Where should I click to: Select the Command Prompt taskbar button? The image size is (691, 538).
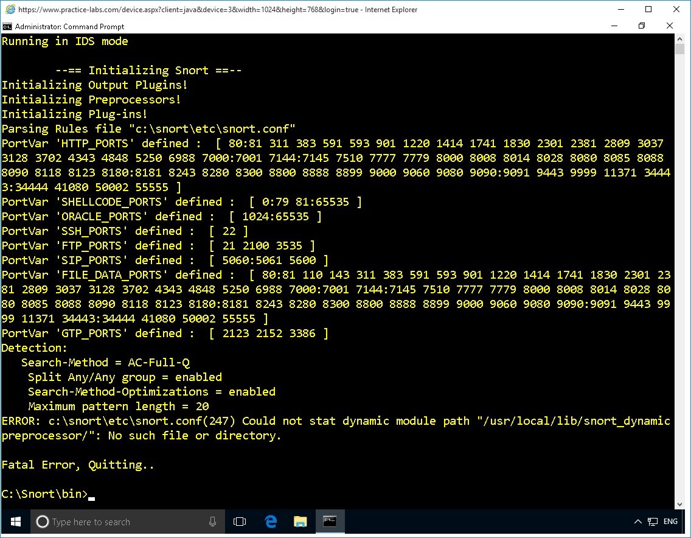point(330,522)
